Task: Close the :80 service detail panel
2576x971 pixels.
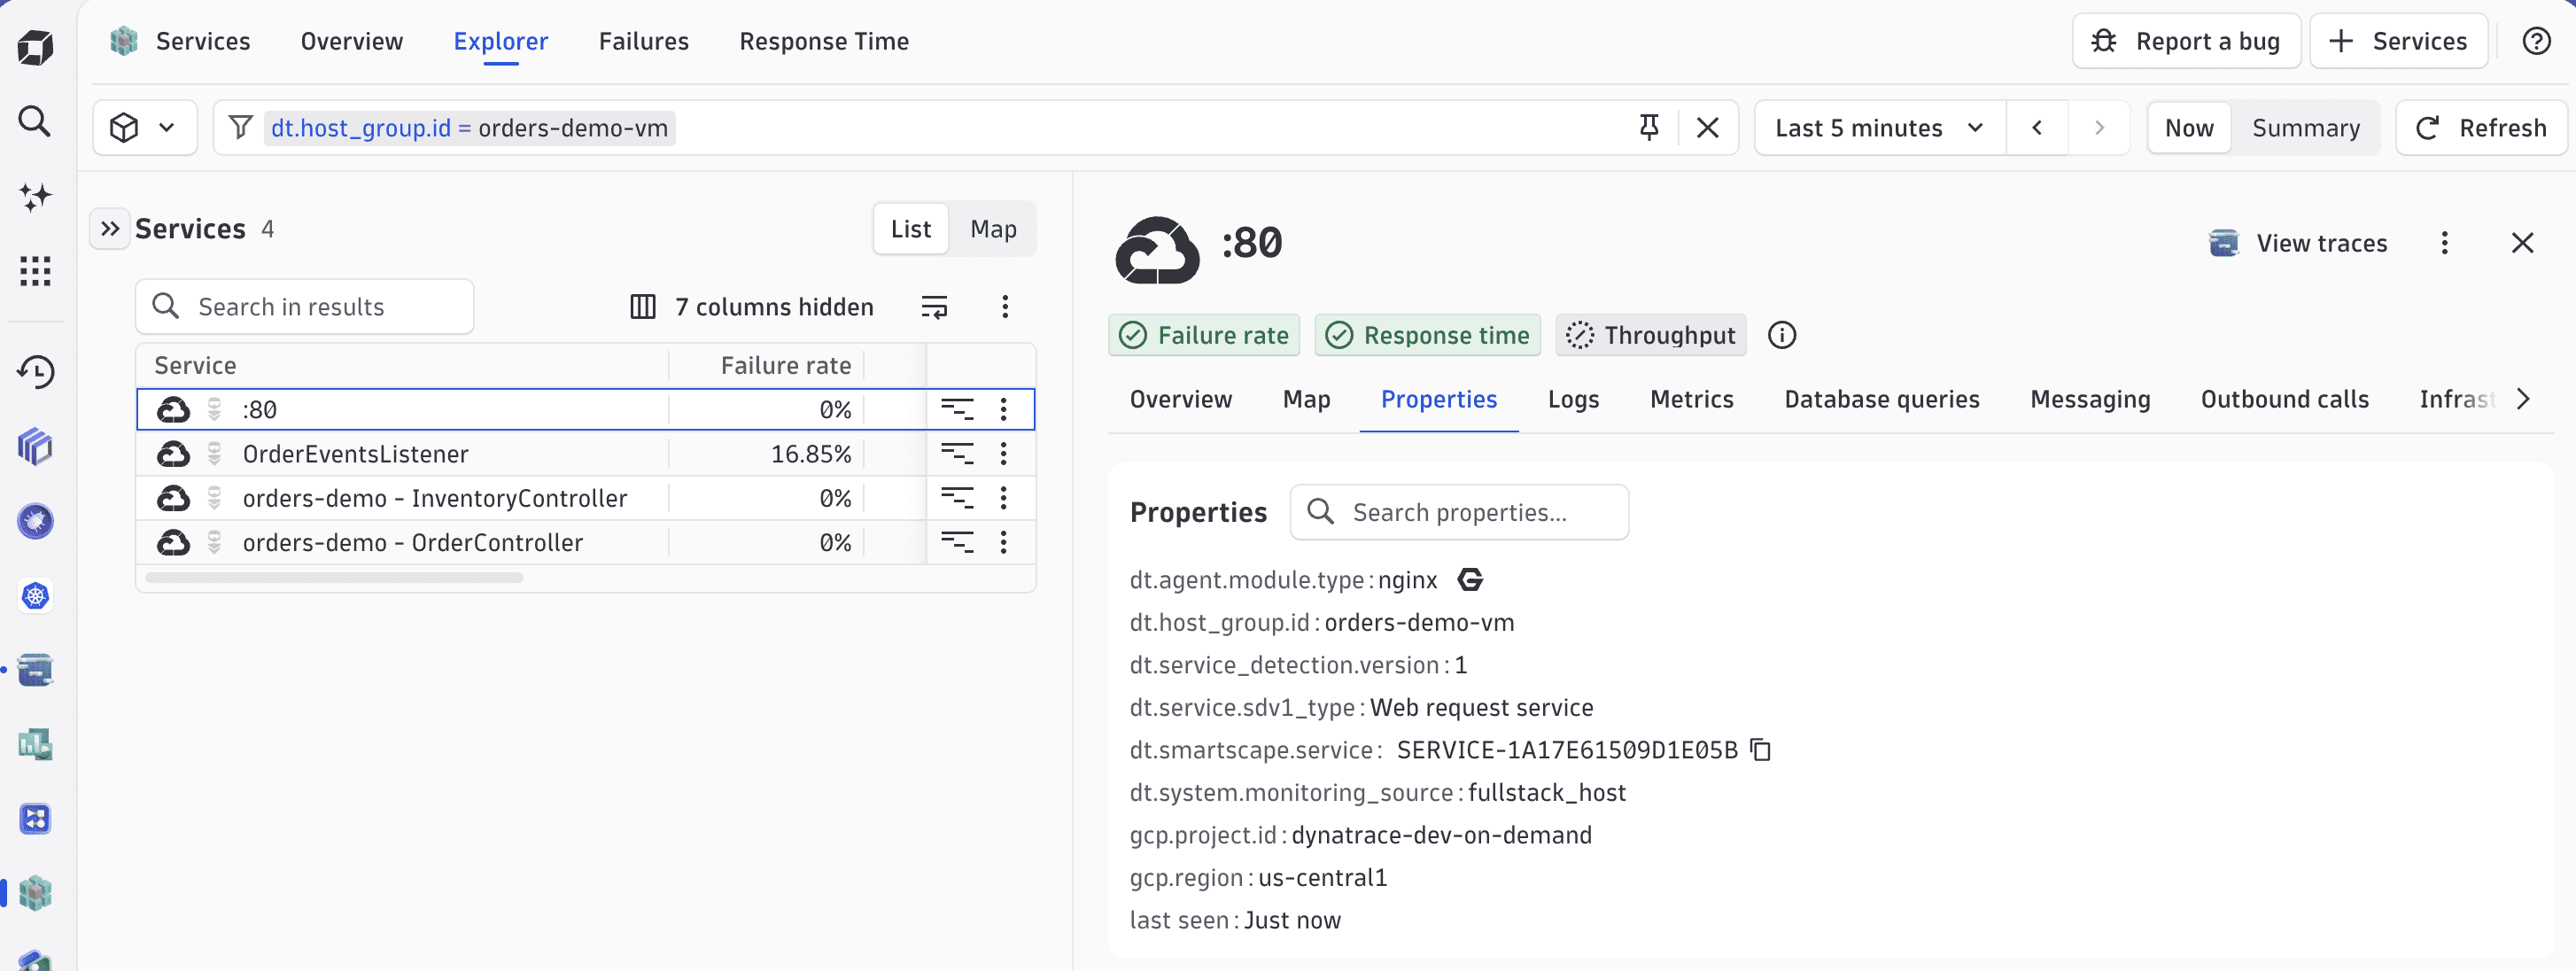Action: click(x=2522, y=243)
